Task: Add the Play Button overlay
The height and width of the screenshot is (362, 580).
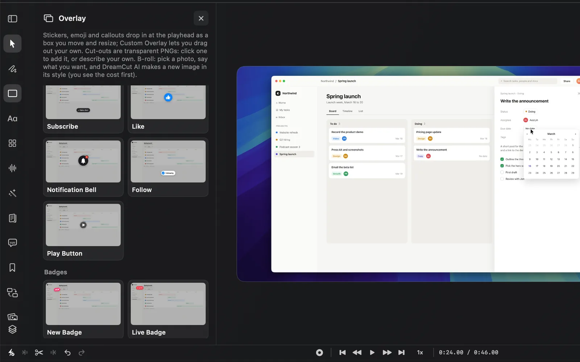Action: tap(83, 231)
